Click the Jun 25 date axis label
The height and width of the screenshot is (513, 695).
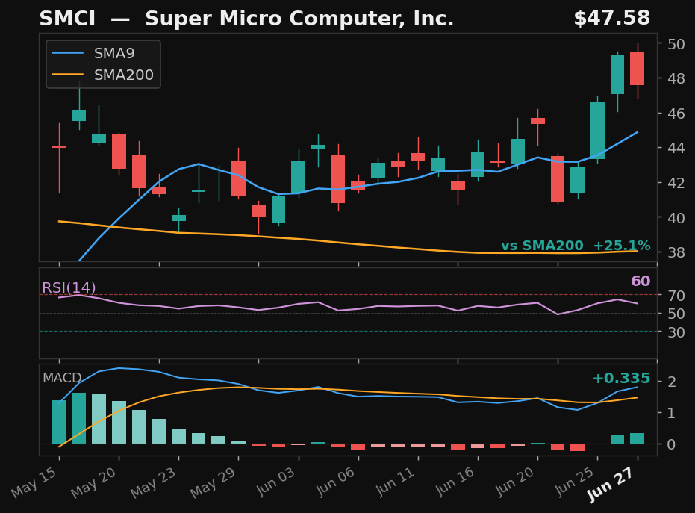point(575,481)
